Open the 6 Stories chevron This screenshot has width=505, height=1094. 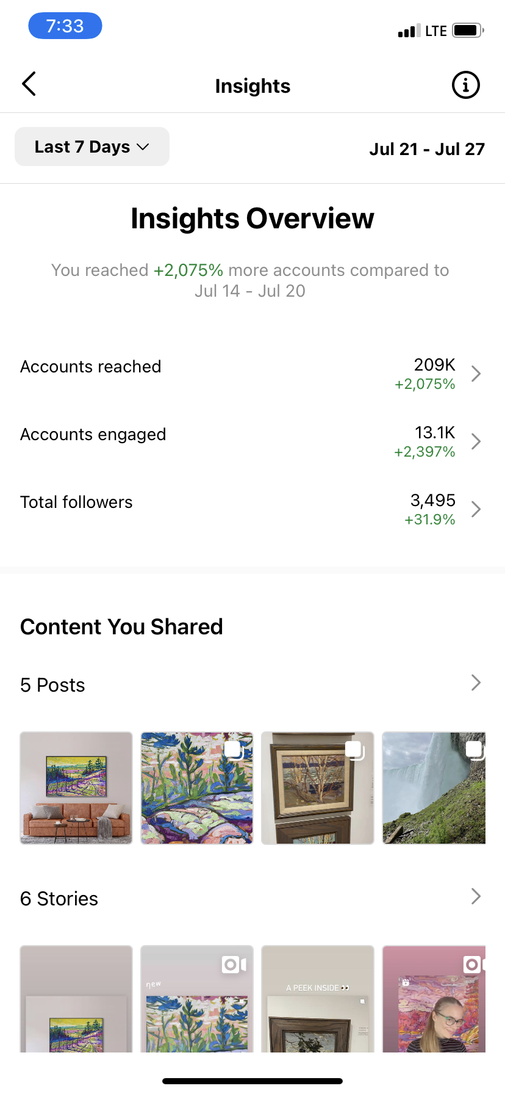click(476, 896)
